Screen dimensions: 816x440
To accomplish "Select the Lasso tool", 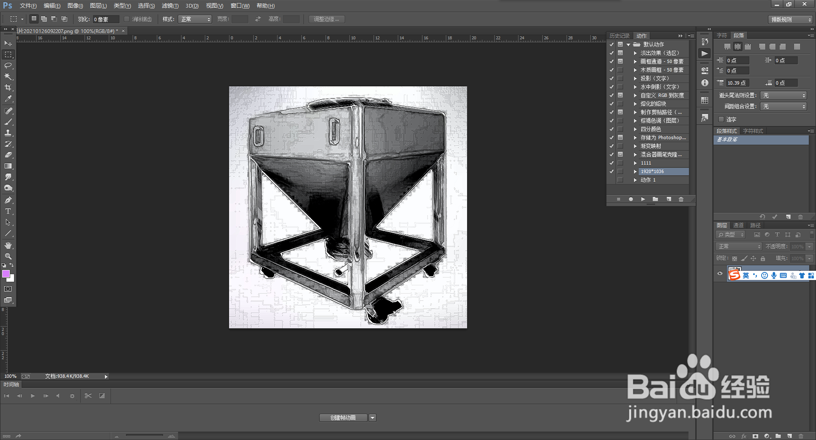I will coord(8,65).
